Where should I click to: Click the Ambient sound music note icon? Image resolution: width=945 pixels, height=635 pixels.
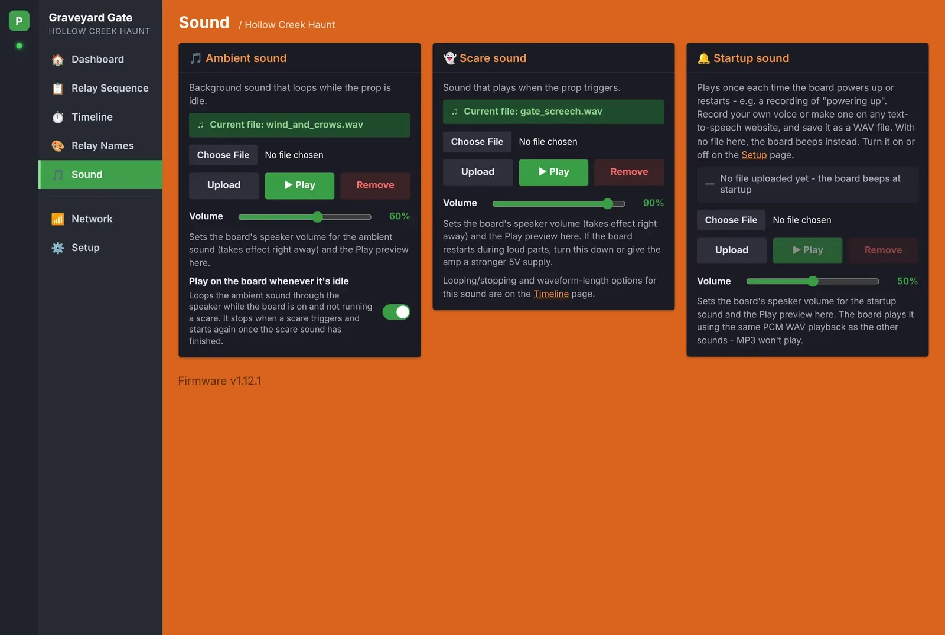pos(195,58)
